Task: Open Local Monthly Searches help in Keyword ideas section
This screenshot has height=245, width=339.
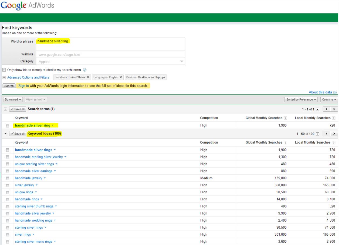Action: (x=333, y=143)
